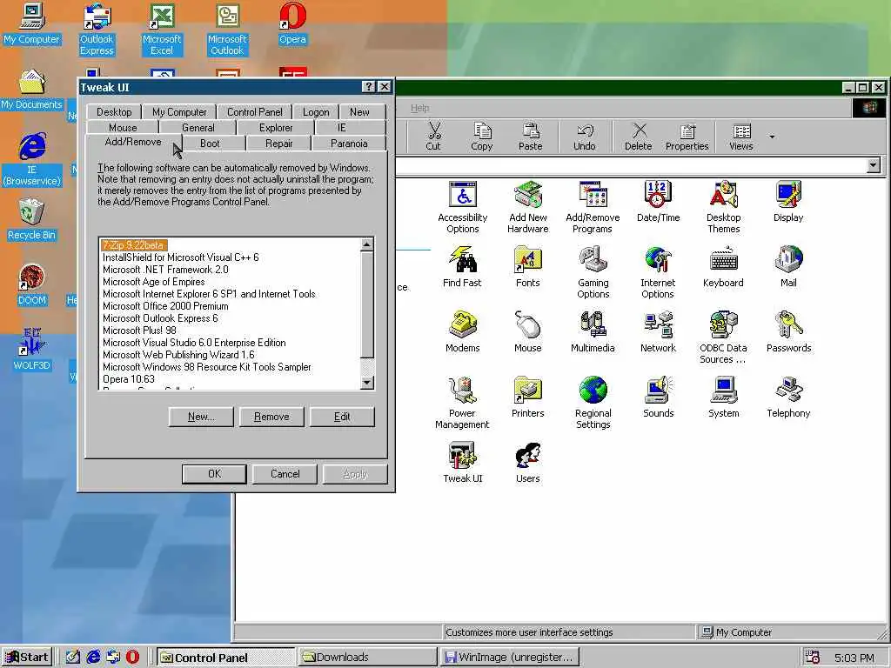Open the Control Panel tab in Tweak UI
The width and height of the screenshot is (891, 668).
click(x=255, y=112)
